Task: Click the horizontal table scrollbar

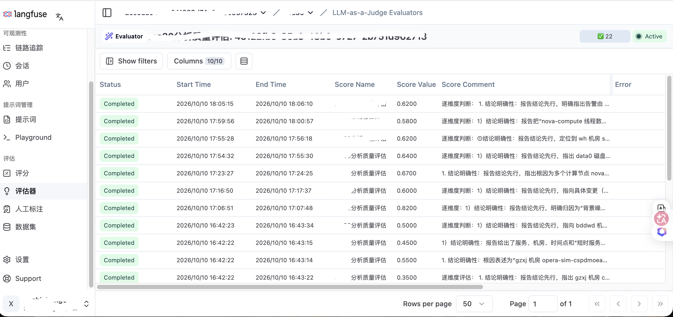Action: point(290,287)
